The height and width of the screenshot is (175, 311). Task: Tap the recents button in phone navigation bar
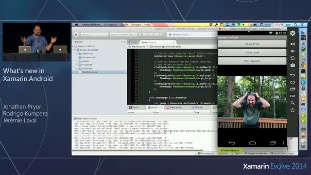273,142
